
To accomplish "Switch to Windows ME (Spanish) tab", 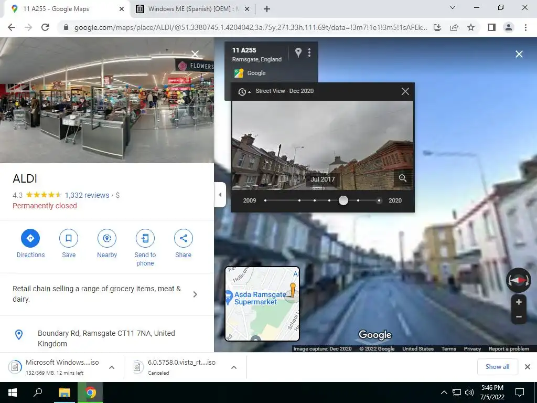I will 193,9.
